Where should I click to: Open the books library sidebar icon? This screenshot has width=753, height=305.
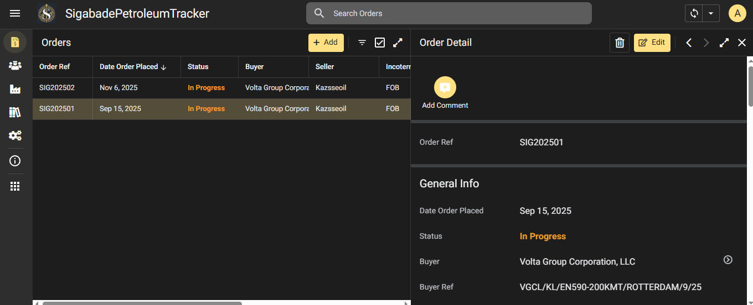click(15, 112)
